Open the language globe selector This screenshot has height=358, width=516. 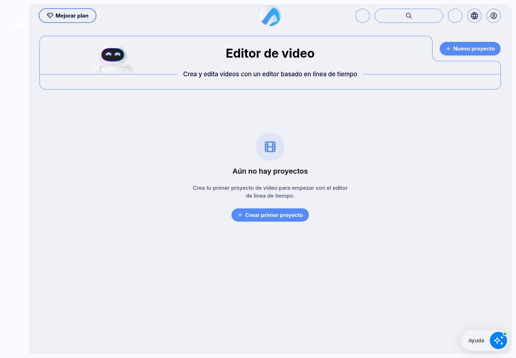click(x=474, y=16)
